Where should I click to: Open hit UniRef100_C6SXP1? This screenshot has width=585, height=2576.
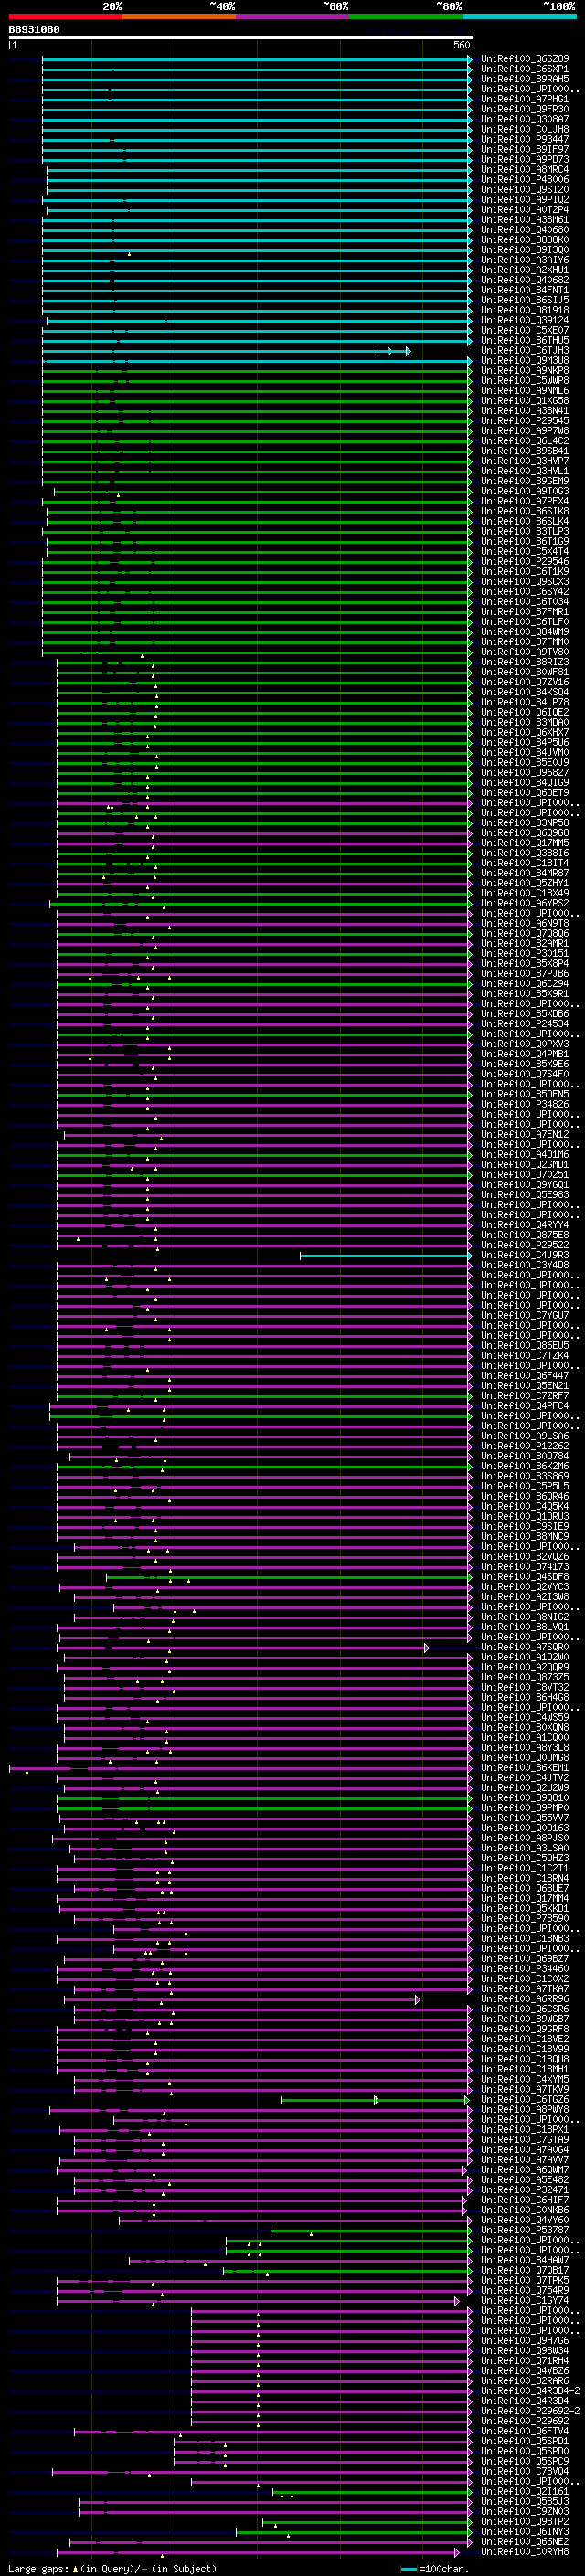coord(525,69)
